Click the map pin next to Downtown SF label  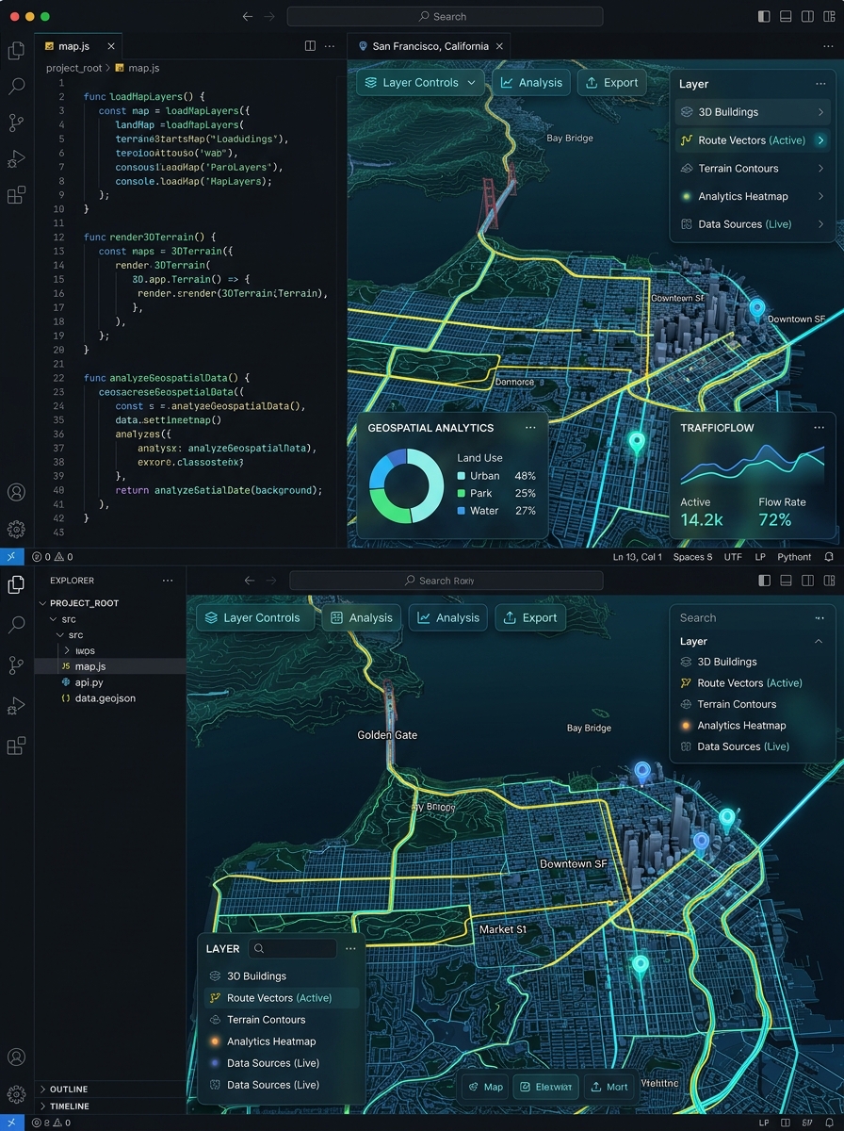click(756, 309)
